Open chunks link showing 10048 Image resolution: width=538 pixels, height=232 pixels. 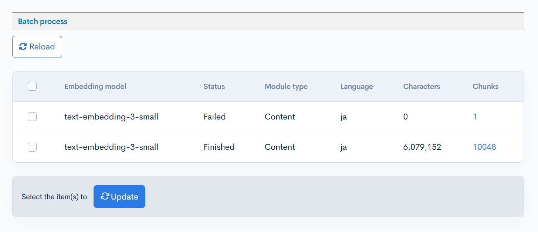484,147
